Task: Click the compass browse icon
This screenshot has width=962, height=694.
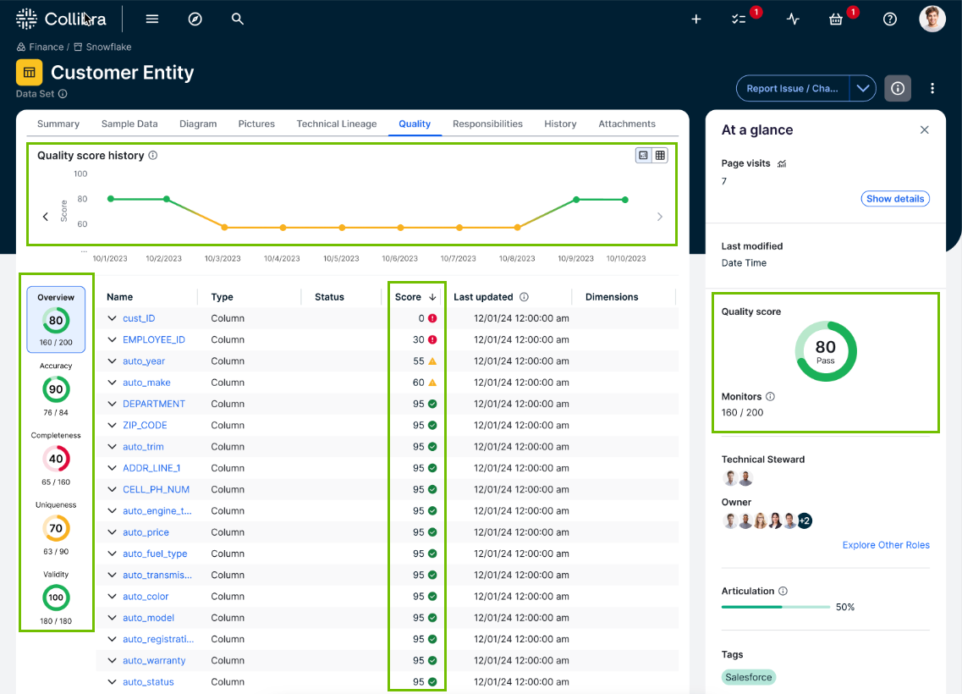Action: [195, 19]
